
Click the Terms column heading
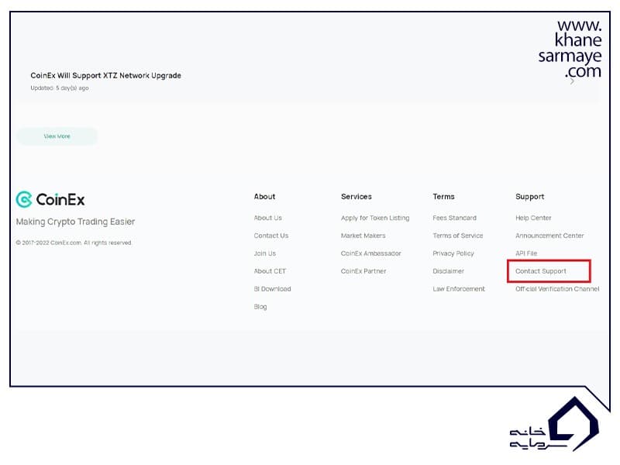(x=443, y=197)
